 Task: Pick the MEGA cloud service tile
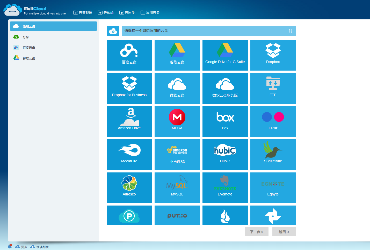coord(177,121)
